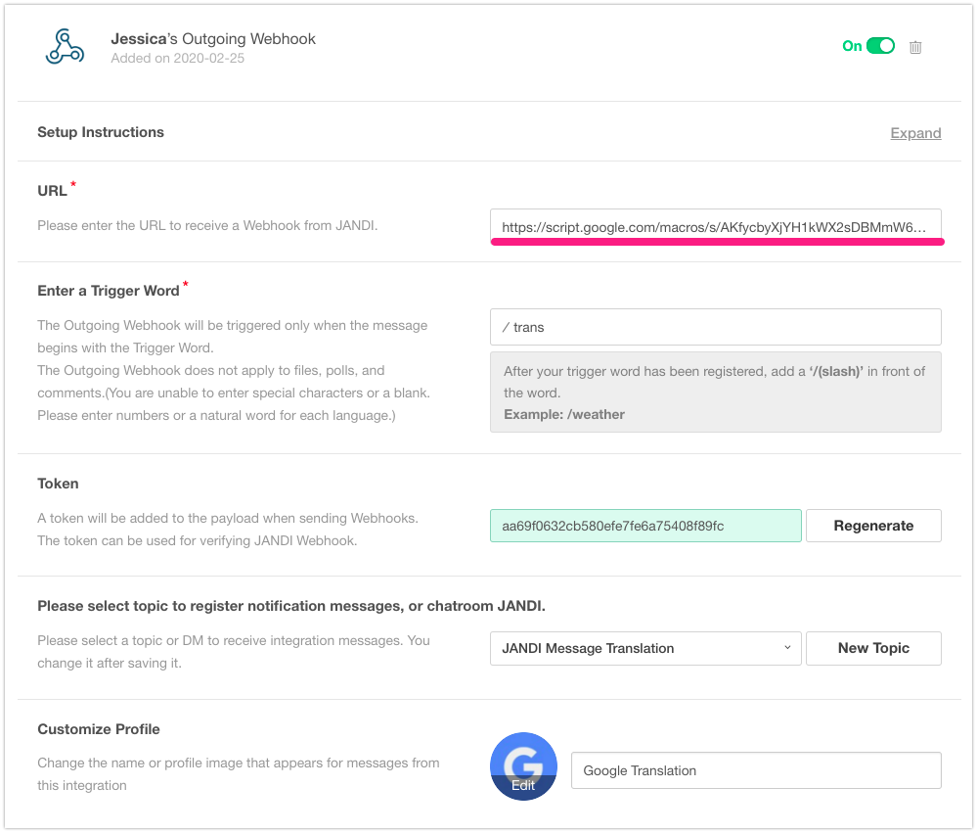This screenshot has width=977, height=833.
Task: Click the URL section label
Action: [x=52, y=191]
